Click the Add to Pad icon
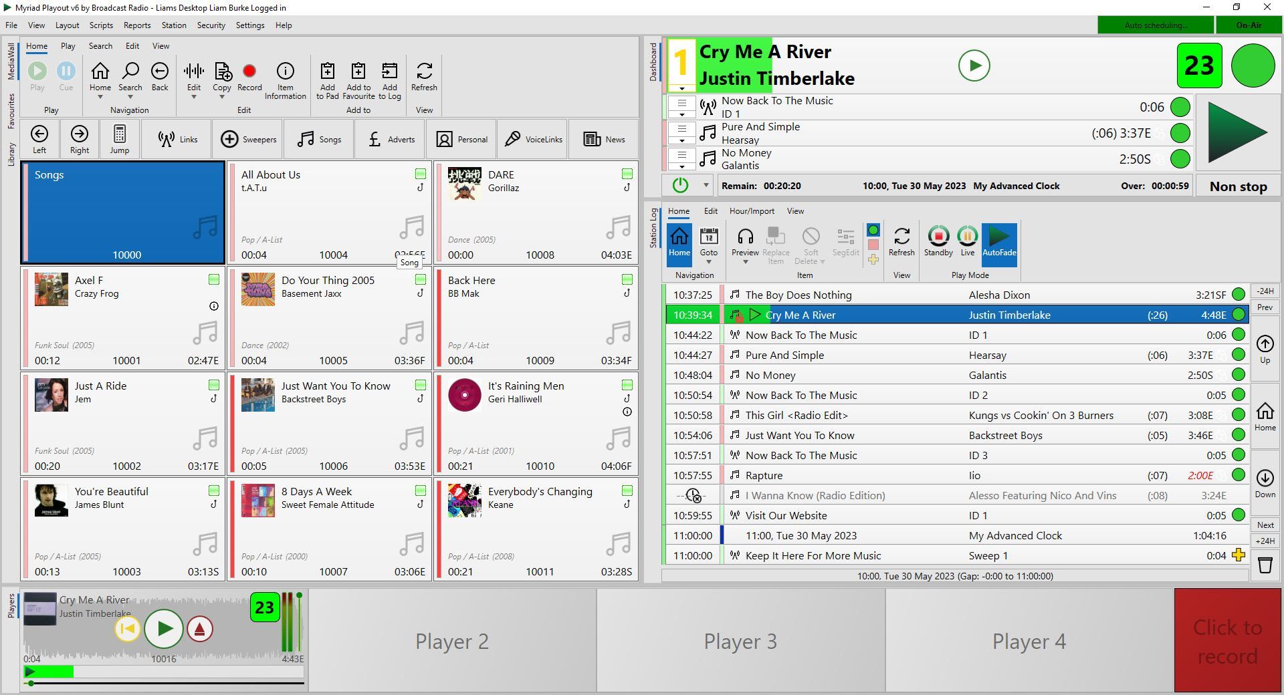This screenshot has height=695, width=1284. tap(327, 79)
